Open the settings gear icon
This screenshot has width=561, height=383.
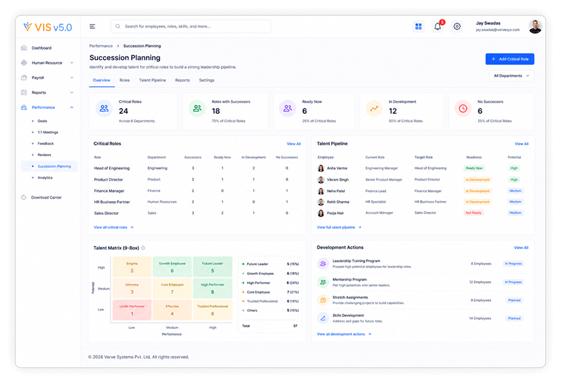coord(457,26)
